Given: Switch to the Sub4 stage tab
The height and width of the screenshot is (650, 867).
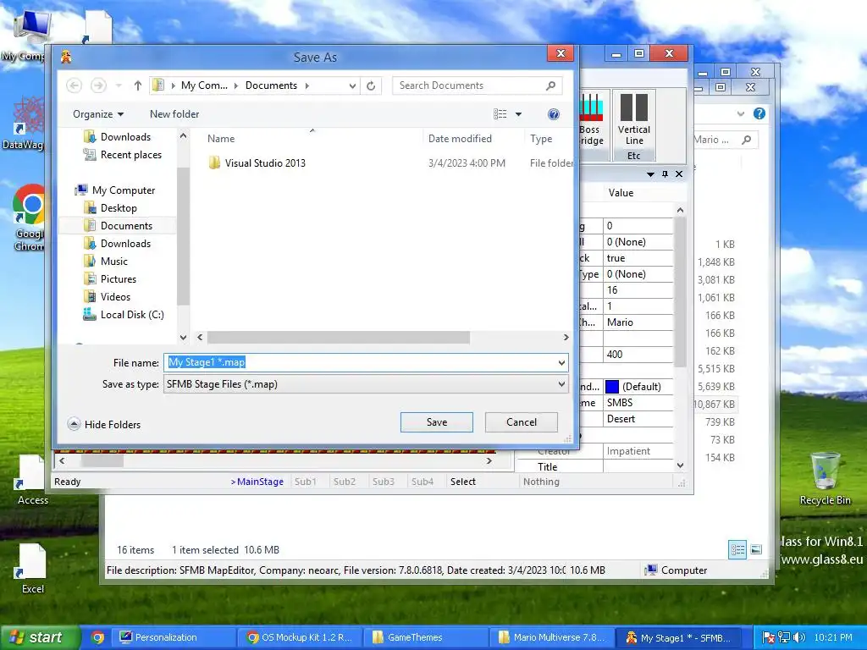Looking at the screenshot, I should [422, 482].
